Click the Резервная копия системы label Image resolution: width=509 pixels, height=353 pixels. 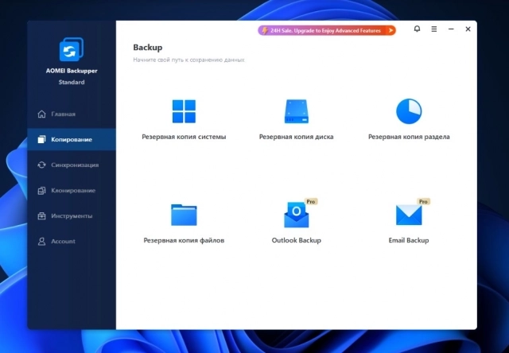point(184,137)
